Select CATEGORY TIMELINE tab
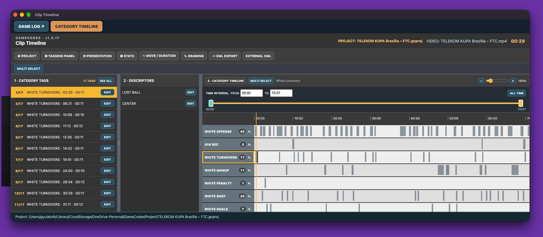The height and width of the screenshot is (237, 543). 77,26
